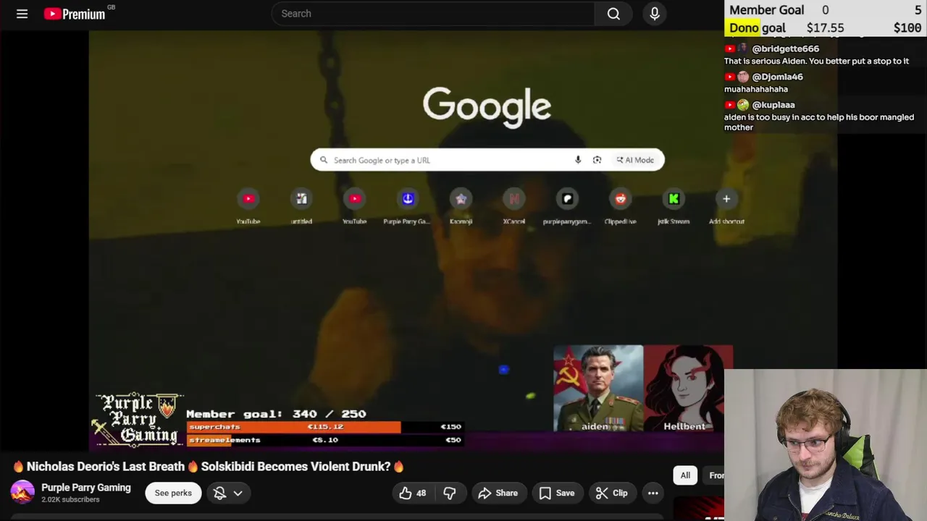Image resolution: width=927 pixels, height=521 pixels.
Task: Click the Member Goal overlay text
Action: coord(766,10)
